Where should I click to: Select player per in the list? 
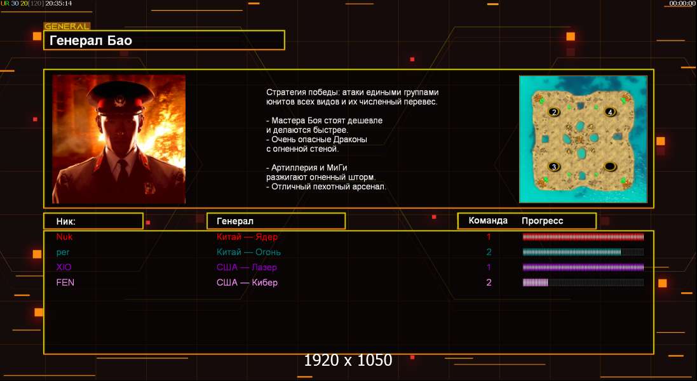(63, 252)
